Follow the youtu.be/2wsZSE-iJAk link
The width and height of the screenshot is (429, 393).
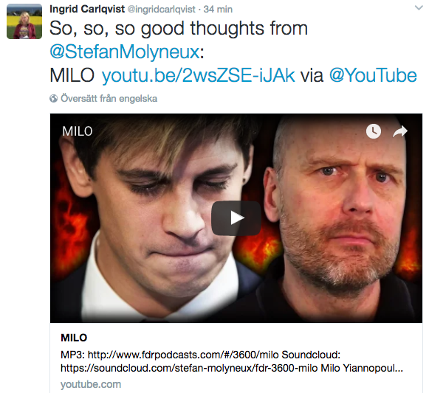(198, 75)
